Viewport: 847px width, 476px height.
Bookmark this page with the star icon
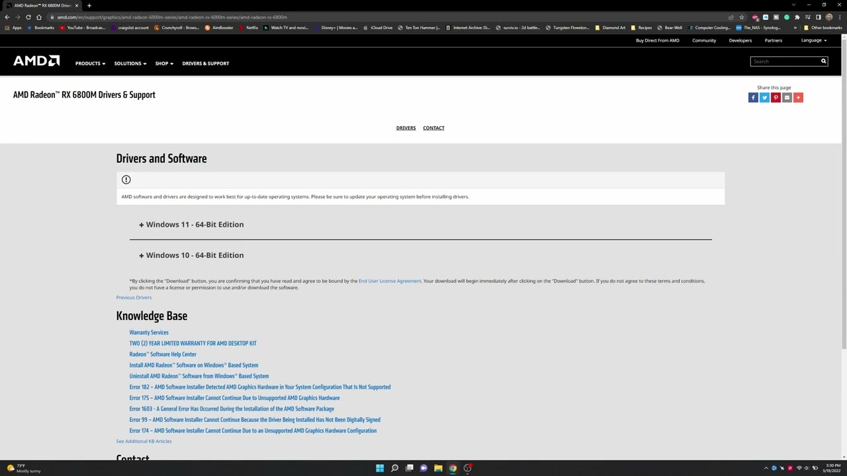[x=742, y=17]
